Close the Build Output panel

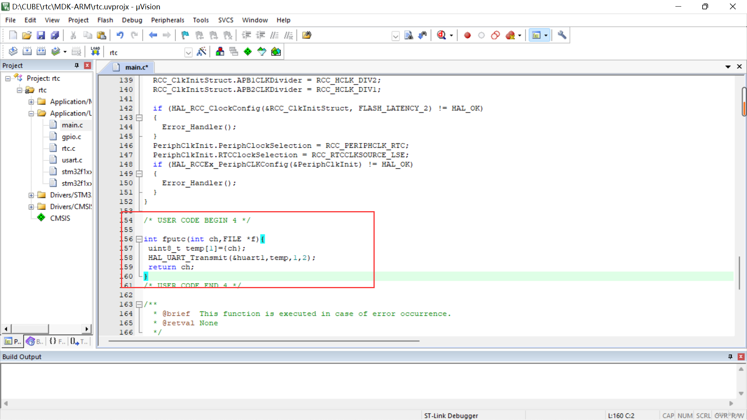click(741, 357)
